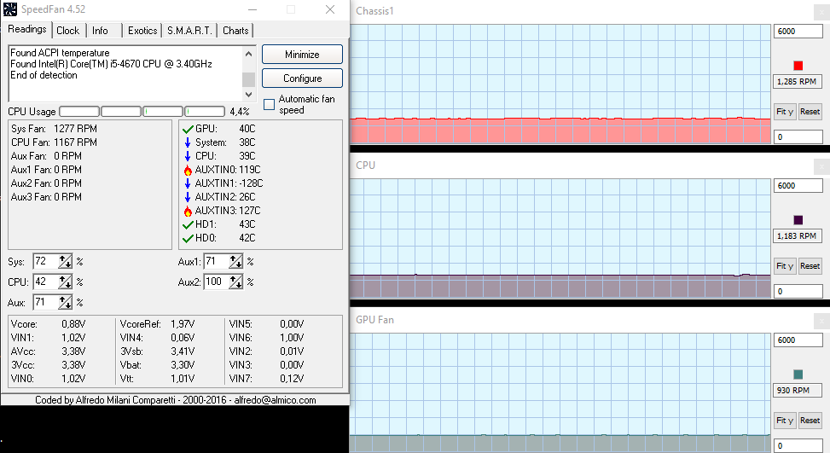Click the CPU Fan 1167 RPM reading
The height and width of the screenshot is (453, 830).
(x=54, y=142)
